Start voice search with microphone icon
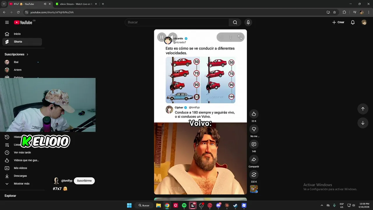The width and height of the screenshot is (373, 210). pyautogui.click(x=248, y=22)
